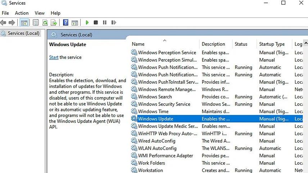Open the Action menu

pos(22,13)
